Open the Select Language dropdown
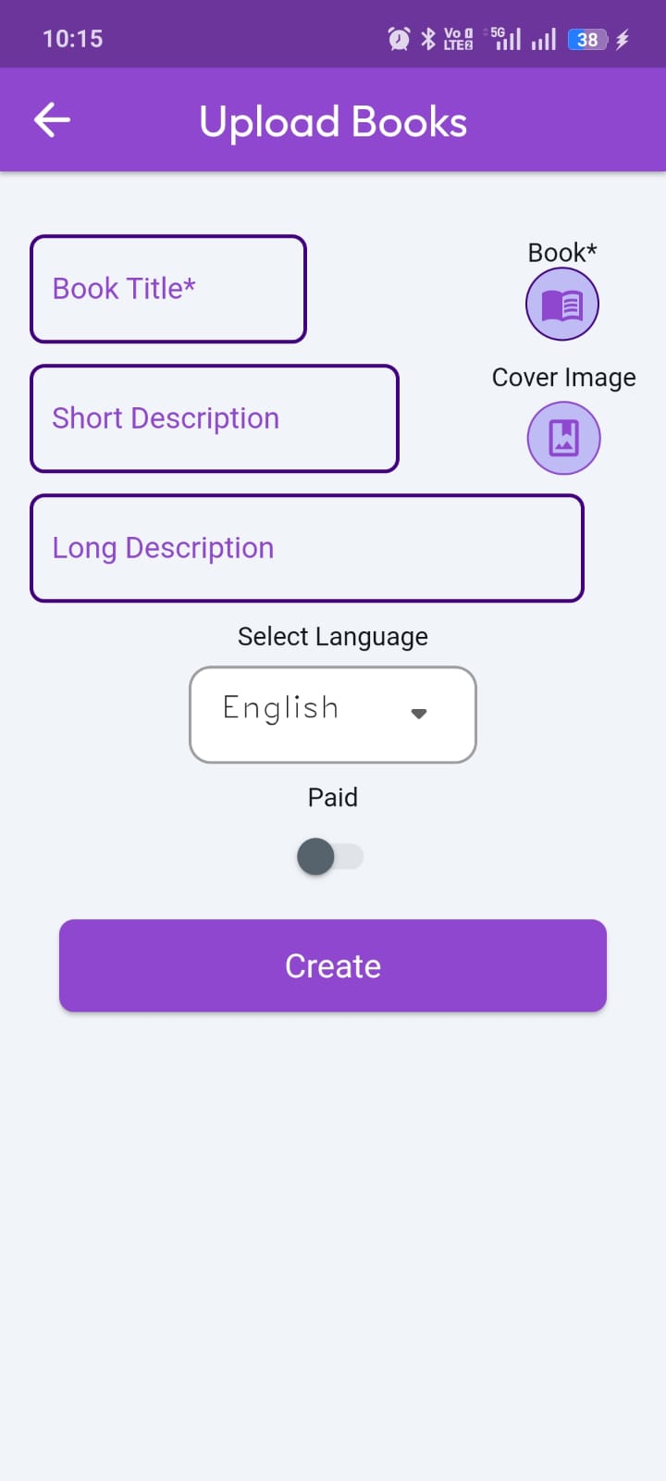This screenshot has width=666, height=1481. (x=332, y=715)
